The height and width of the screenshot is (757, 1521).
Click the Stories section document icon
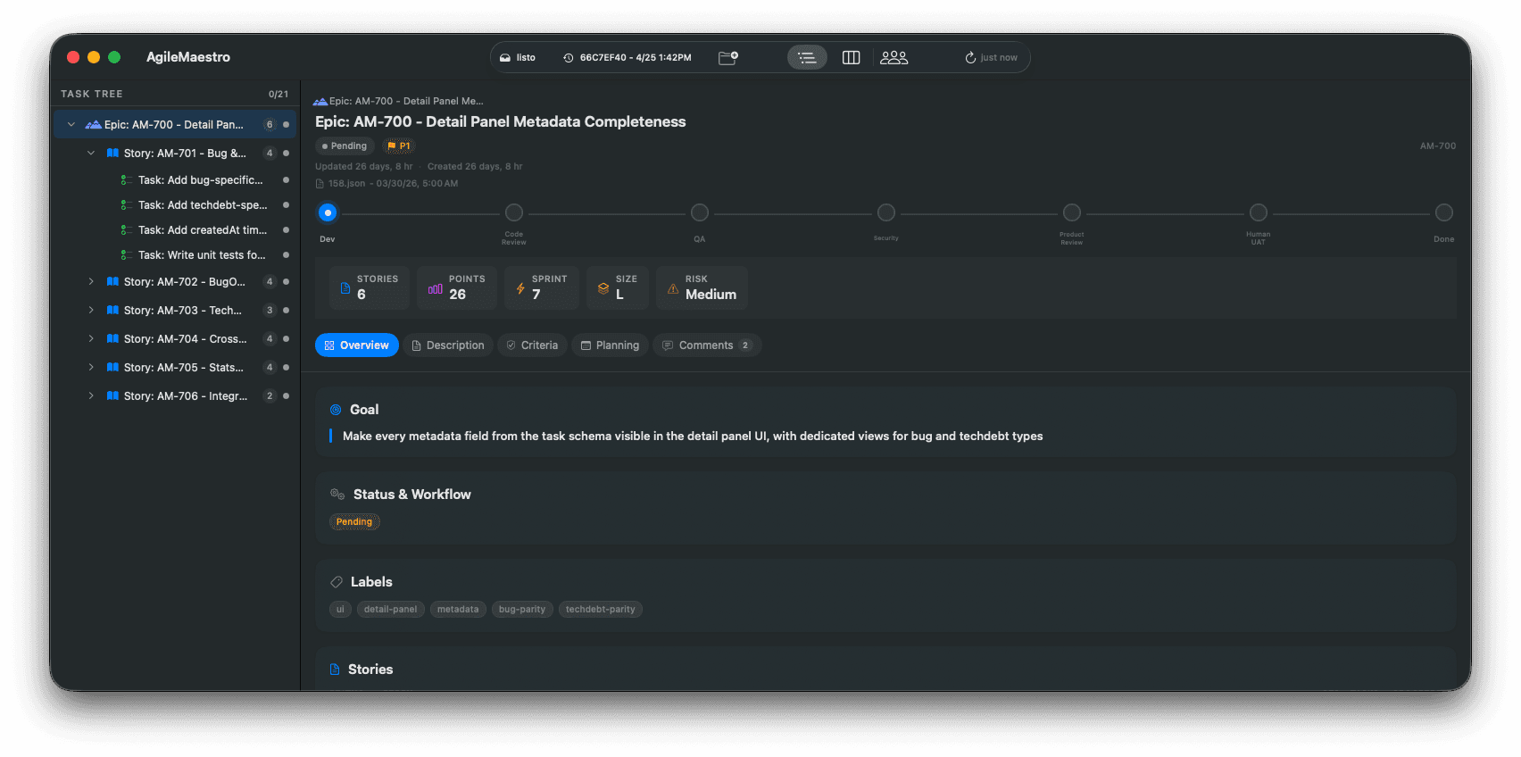point(335,670)
